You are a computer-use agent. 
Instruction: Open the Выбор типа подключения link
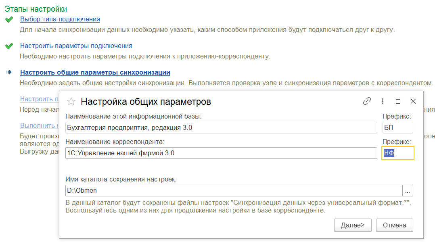[60, 19]
